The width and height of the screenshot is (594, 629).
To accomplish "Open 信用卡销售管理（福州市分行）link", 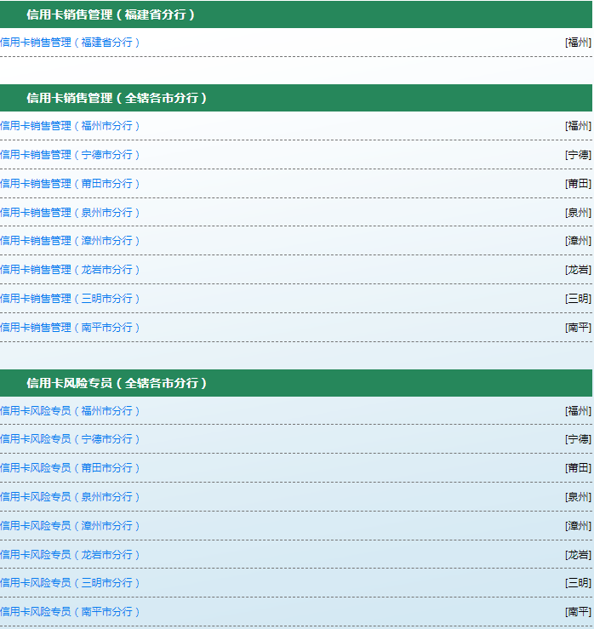I will [70, 126].
